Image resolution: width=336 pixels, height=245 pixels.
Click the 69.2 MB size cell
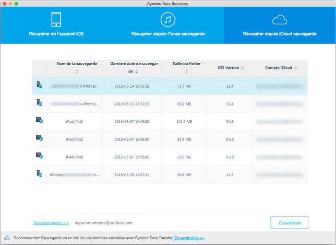pos(184,104)
